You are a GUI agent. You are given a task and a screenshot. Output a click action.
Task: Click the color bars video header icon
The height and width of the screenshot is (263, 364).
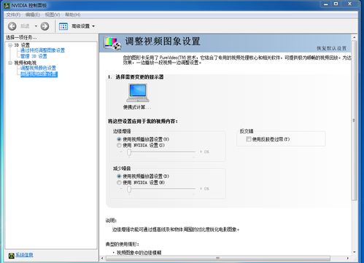point(112,43)
